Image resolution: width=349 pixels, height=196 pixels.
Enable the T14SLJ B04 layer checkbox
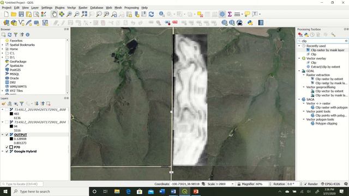(x=7, y=122)
